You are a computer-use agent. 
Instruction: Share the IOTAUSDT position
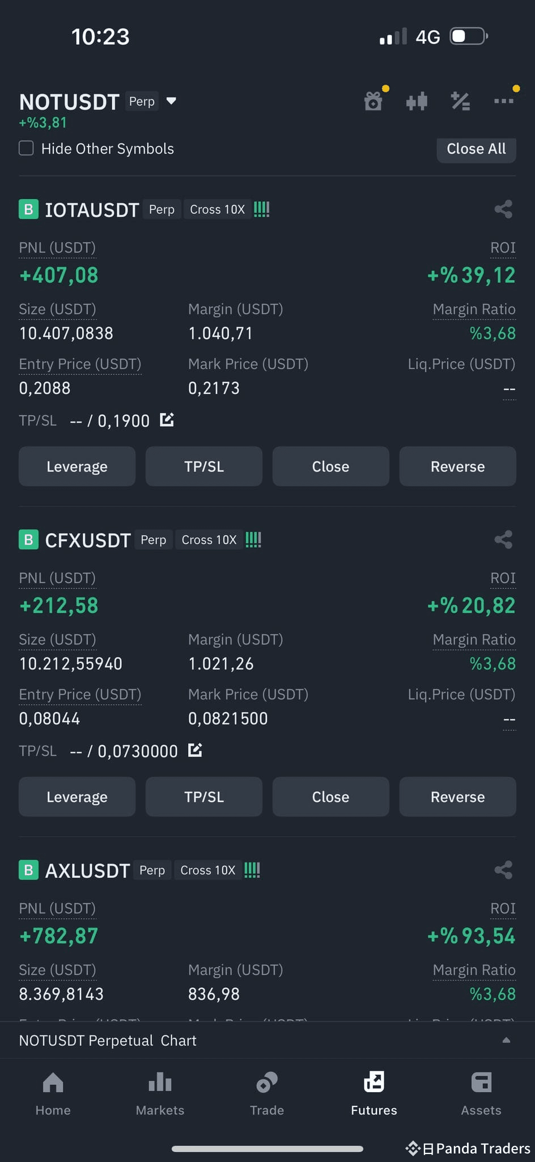point(503,209)
